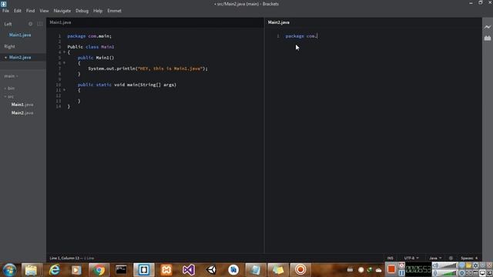
Task: Open the File menu
Action: (x=5, y=11)
